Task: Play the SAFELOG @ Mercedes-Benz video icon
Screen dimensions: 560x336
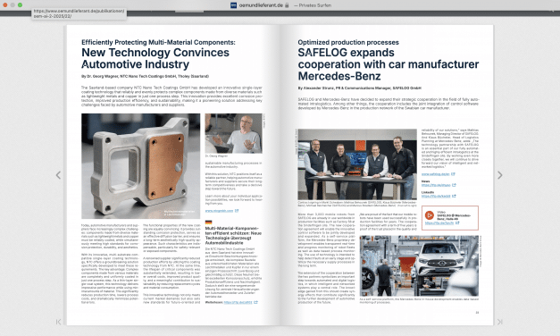Action: point(430,215)
